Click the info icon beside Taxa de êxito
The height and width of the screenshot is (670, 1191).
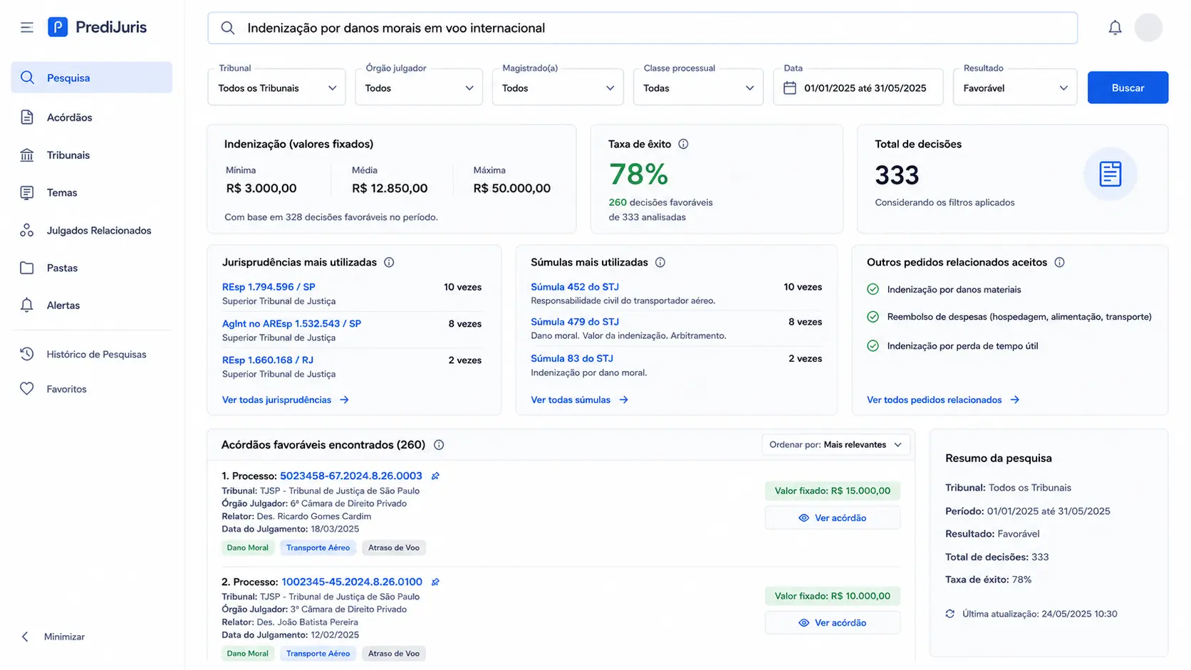pos(683,144)
